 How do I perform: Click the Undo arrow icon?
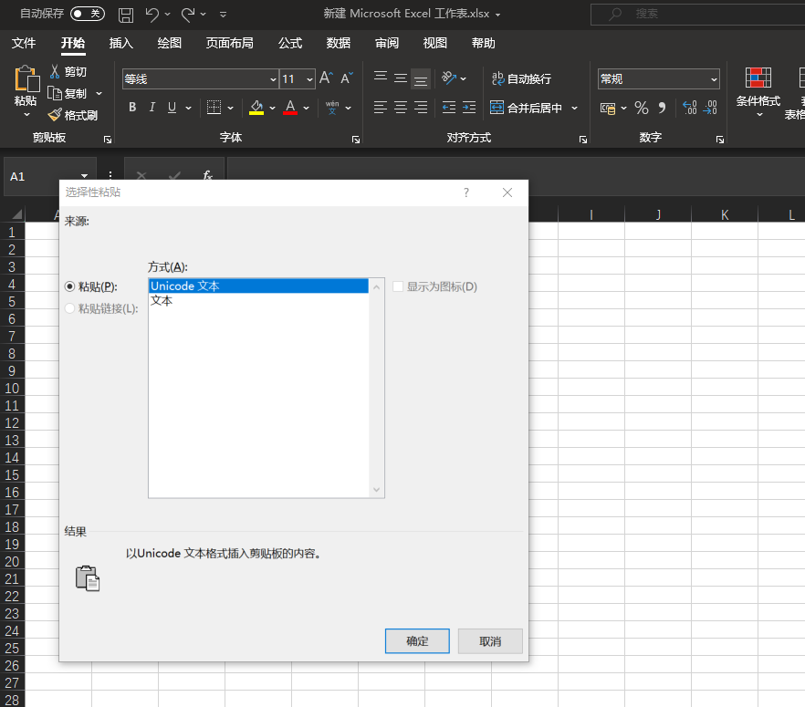(x=152, y=15)
